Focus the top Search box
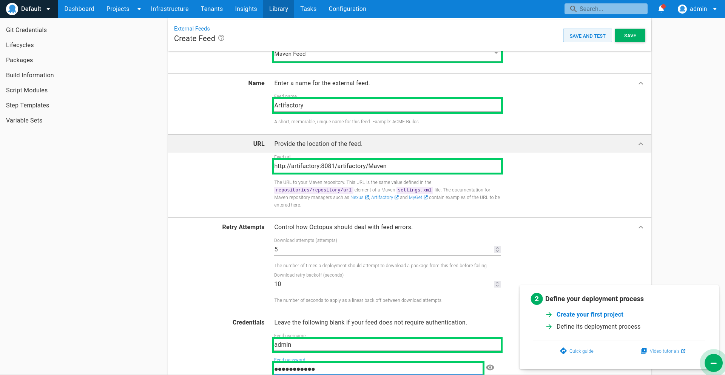This screenshot has height=375, width=725. [x=606, y=9]
